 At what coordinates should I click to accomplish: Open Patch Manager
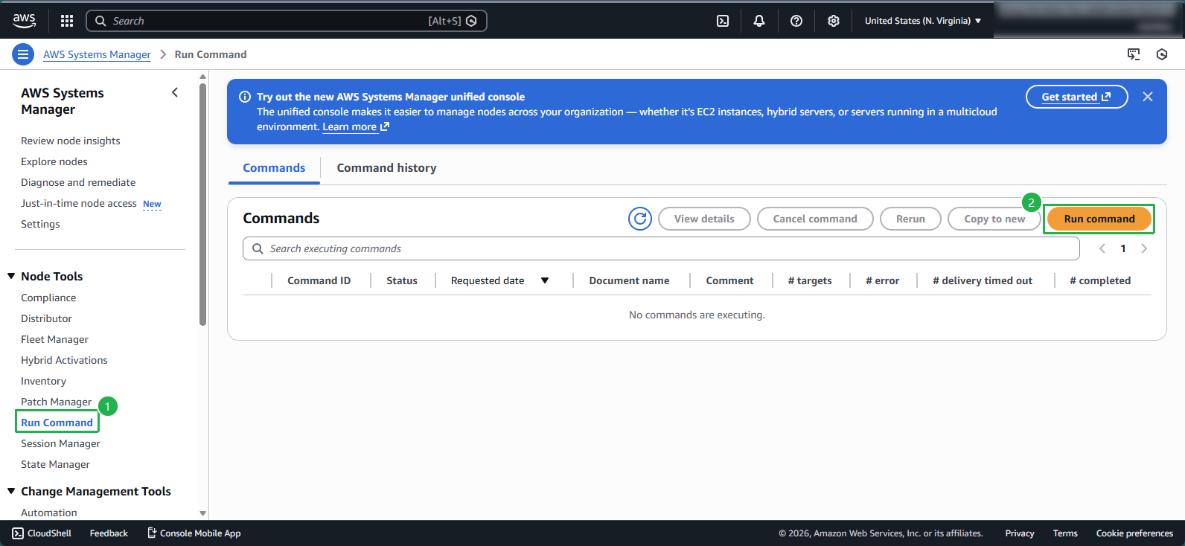56,402
